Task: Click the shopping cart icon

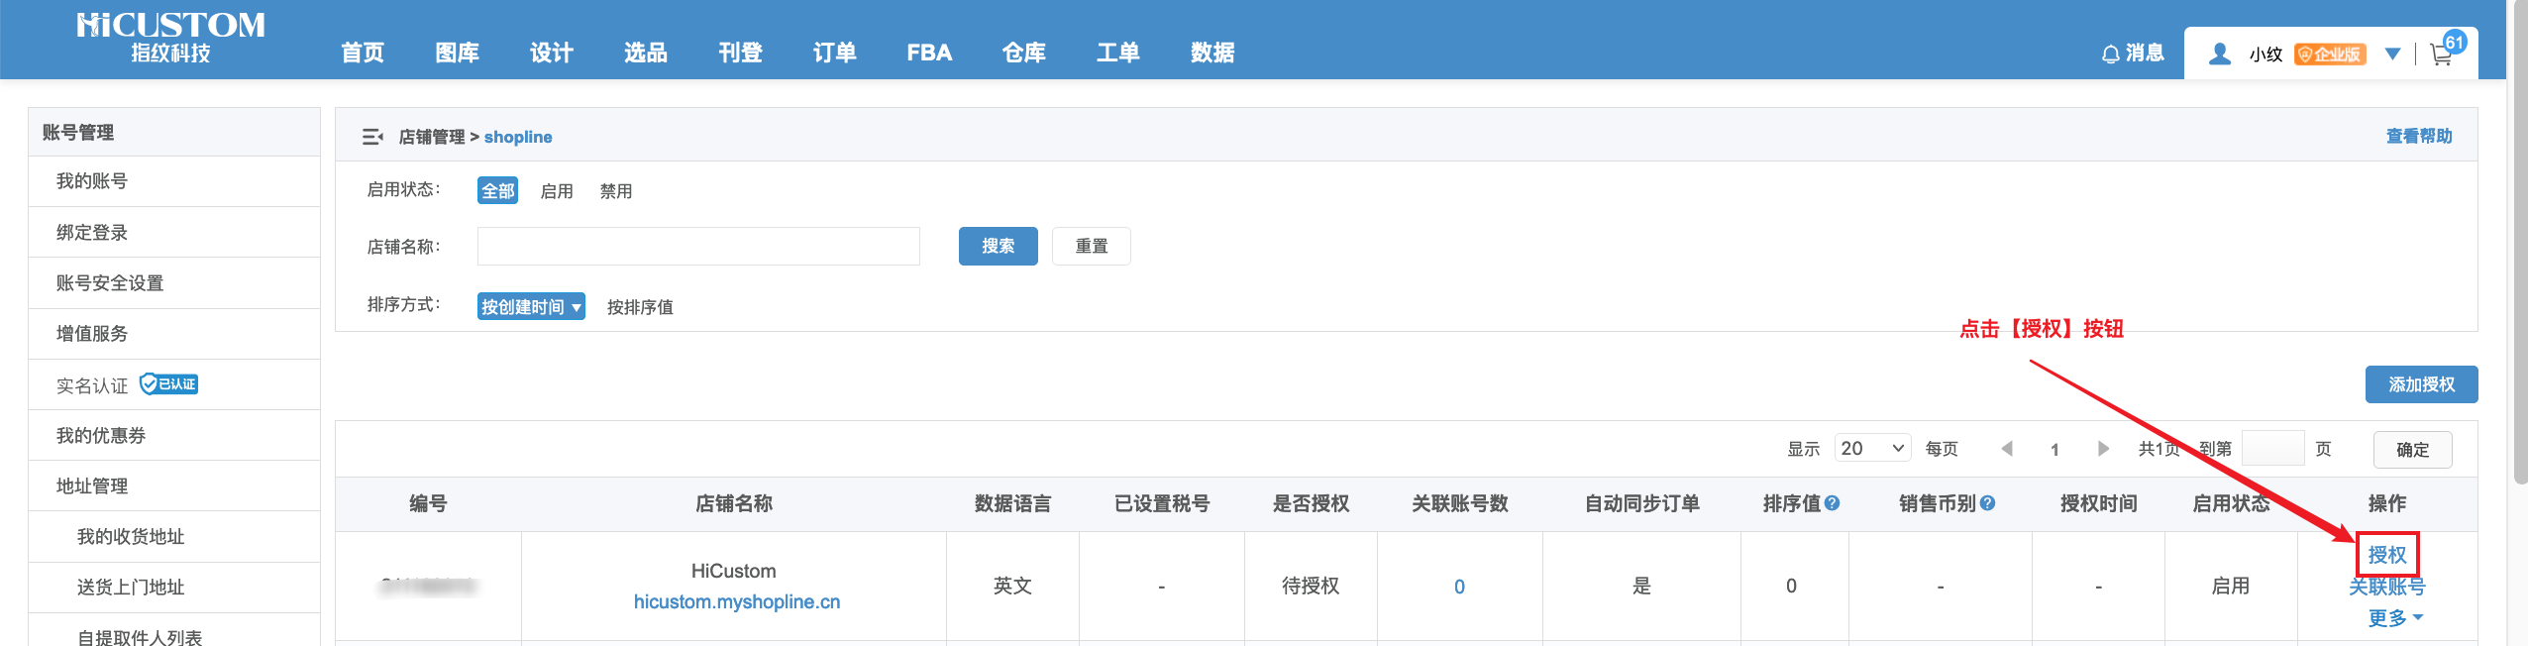Action: (x=2441, y=55)
